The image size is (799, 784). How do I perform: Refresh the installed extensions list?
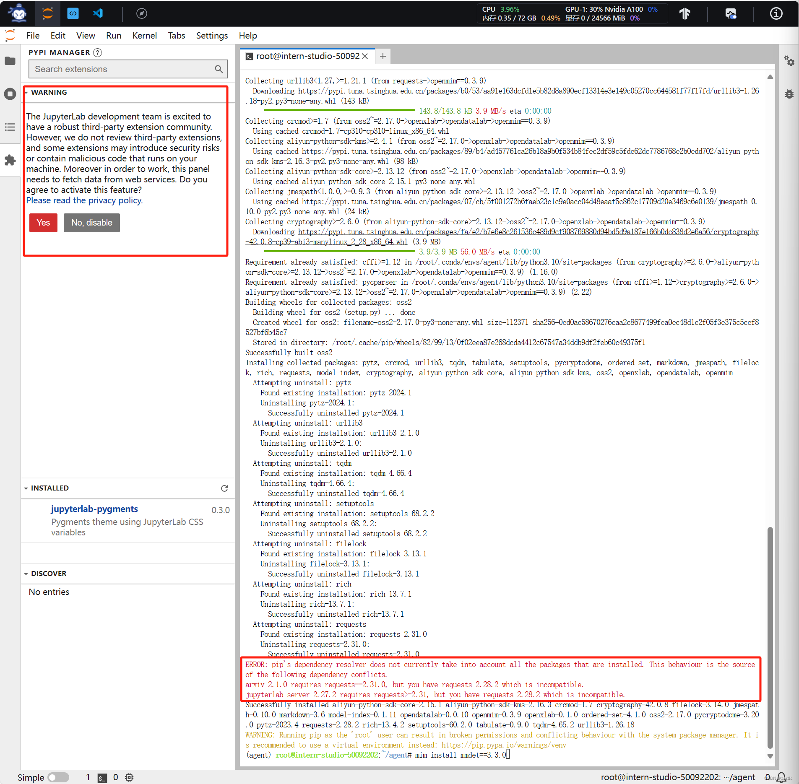(x=224, y=488)
